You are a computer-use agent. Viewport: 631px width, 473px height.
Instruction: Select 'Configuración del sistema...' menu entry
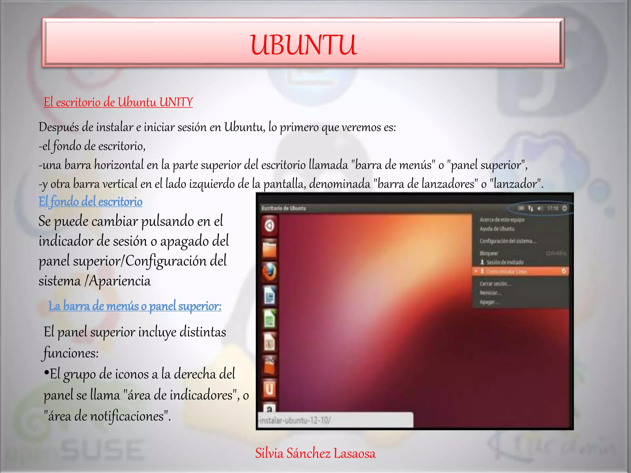click(508, 241)
